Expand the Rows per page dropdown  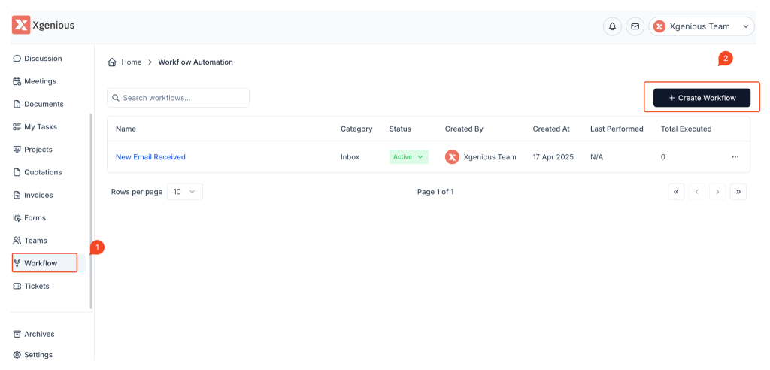click(x=184, y=192)
